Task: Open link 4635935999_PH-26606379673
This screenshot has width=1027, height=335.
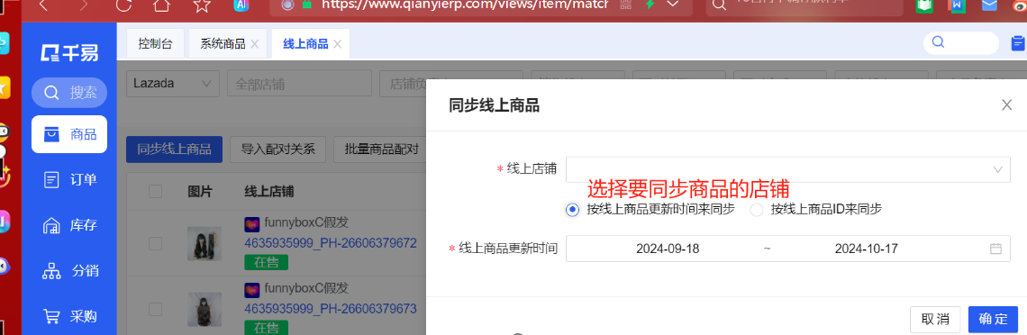Action: coord(331,309)
